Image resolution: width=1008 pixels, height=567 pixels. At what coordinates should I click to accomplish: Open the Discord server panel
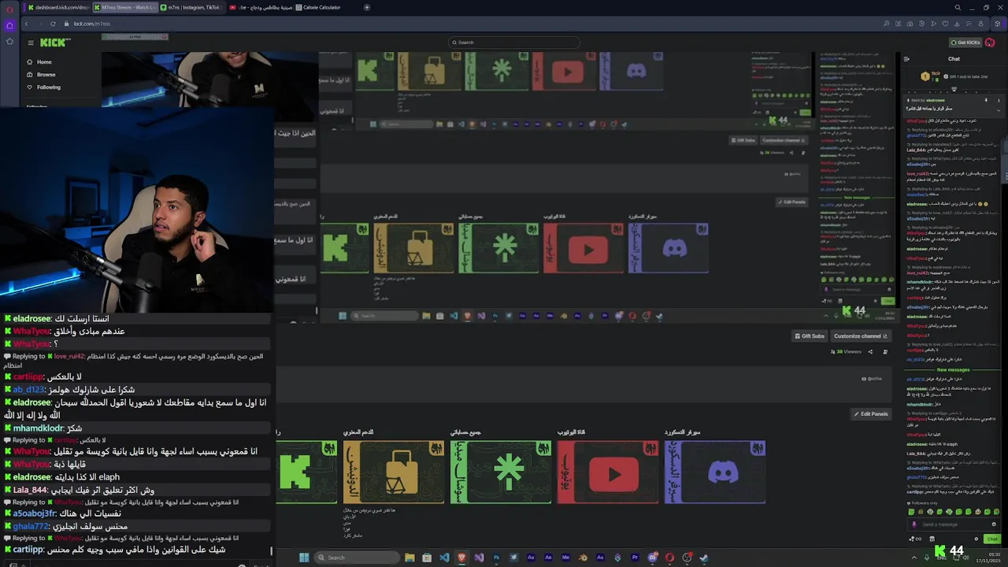715,472
